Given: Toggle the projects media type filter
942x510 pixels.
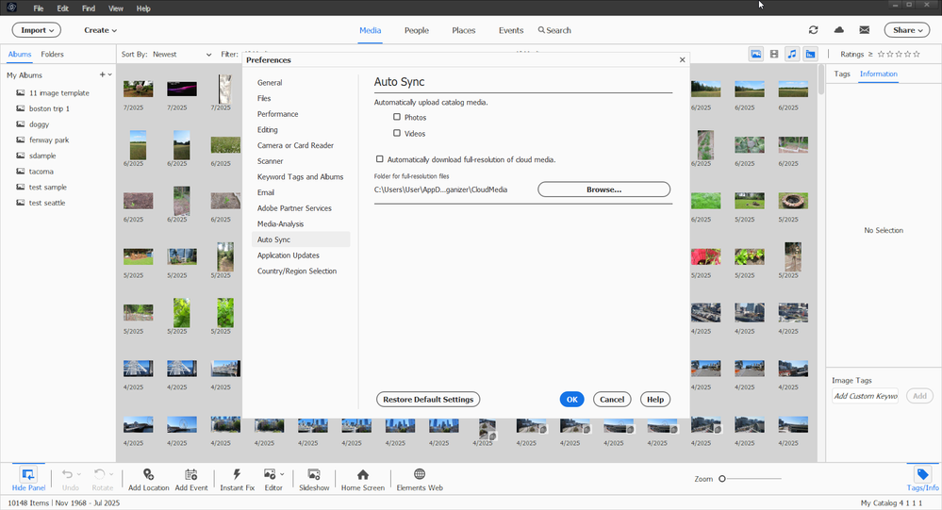Looking at the screenshot, I should [810, 54].
